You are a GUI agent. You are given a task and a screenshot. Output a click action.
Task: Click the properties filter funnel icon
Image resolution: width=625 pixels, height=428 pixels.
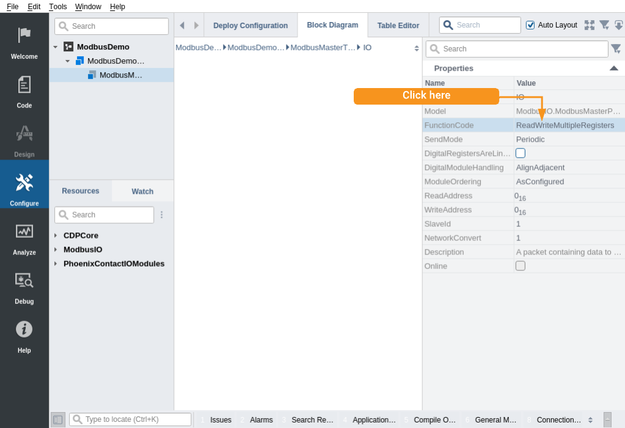tap(615, 49)
